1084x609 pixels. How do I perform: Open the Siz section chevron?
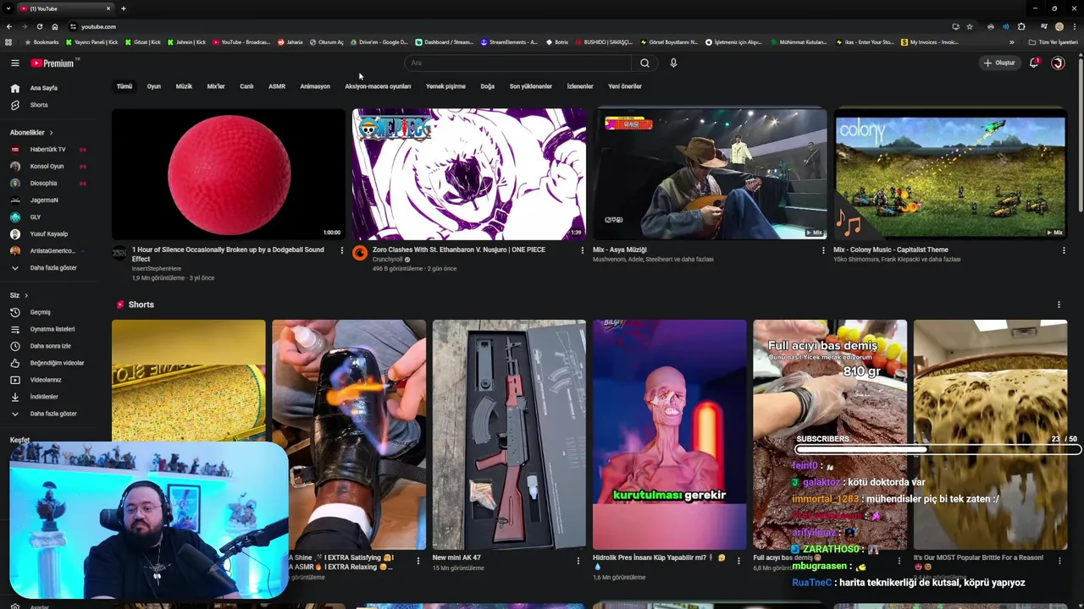pos(26,295)
